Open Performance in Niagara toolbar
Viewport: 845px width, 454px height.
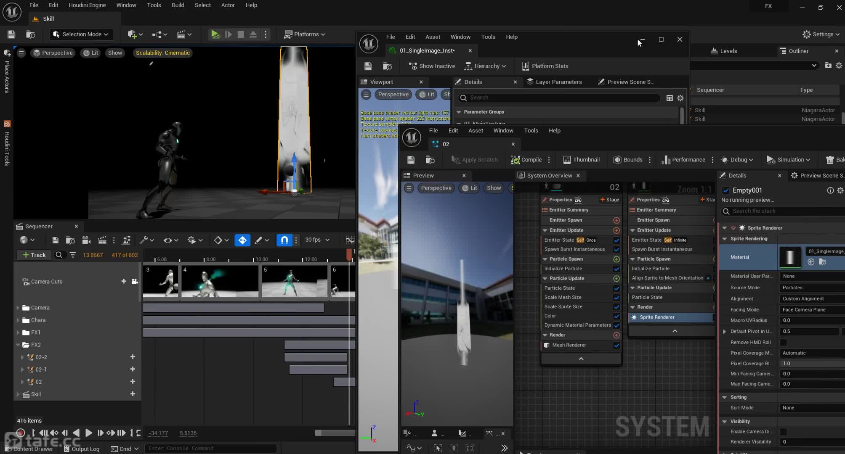pos(683,160)
